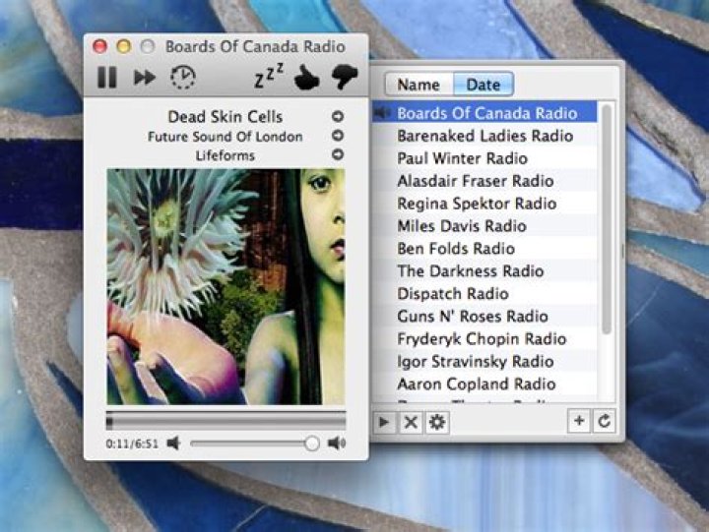Click the playing speaker icon beside Boards Of Canada
This screenshot has width=709, height=532.
click(382, 112)
